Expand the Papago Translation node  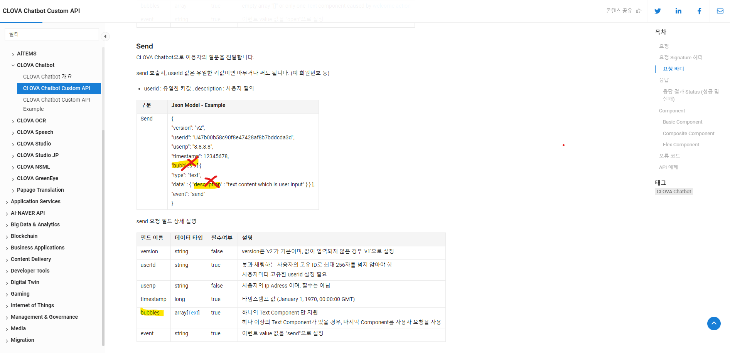point(13,190)
